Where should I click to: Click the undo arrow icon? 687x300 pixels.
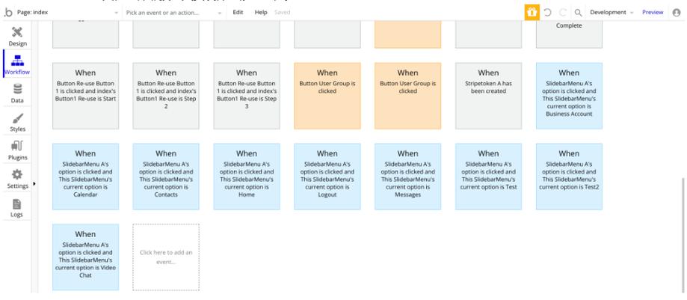click(548, 13)
